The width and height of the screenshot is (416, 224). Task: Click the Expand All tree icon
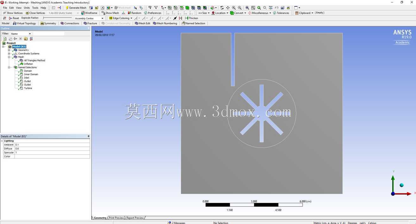(21, 39)
